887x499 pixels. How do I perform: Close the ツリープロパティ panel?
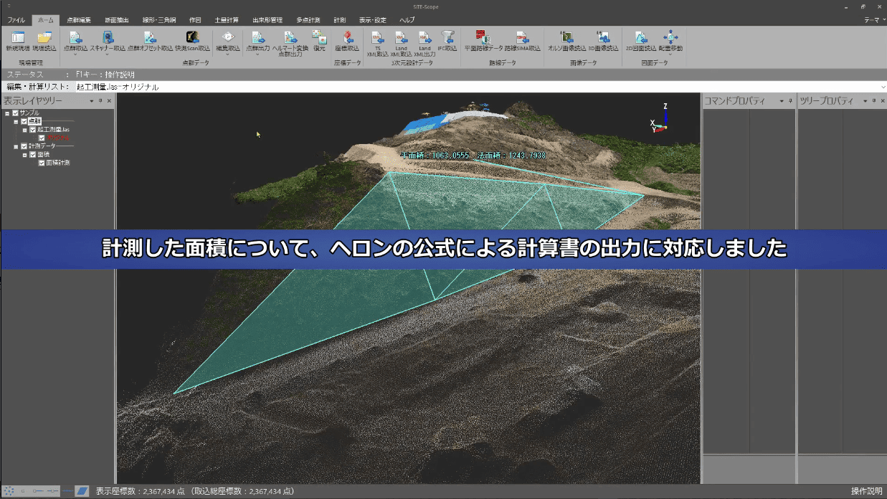(881, 101)
